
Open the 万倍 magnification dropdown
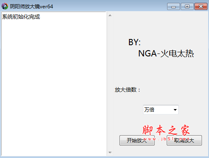click(x=161, y=109)
